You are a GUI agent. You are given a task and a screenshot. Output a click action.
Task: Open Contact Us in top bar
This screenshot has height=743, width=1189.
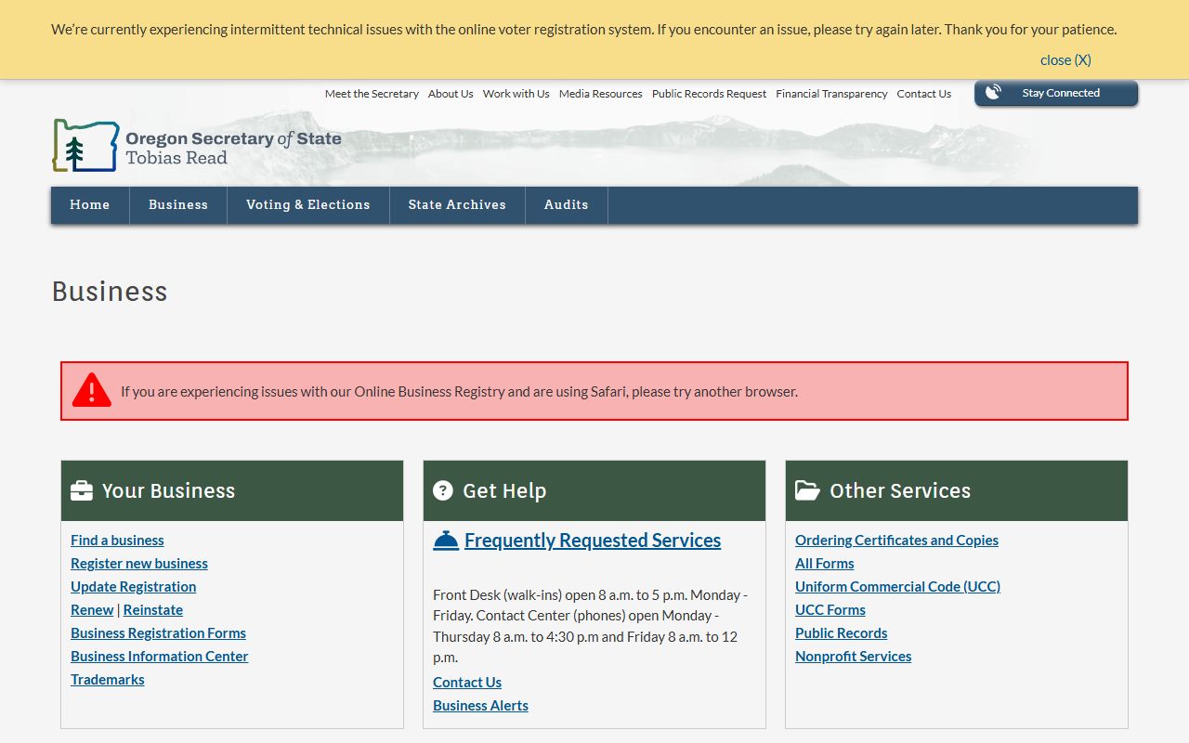pyautogui.click(x=924, y=94)
